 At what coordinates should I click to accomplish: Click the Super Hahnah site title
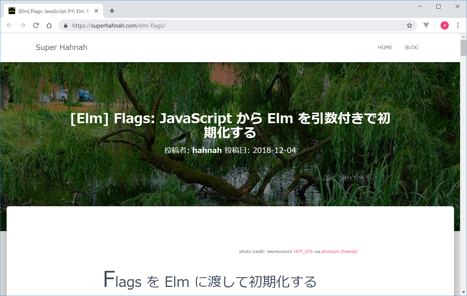(62, 47)
